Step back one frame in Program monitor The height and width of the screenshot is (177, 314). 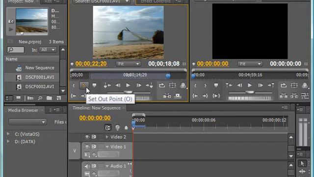pos(239,86)
